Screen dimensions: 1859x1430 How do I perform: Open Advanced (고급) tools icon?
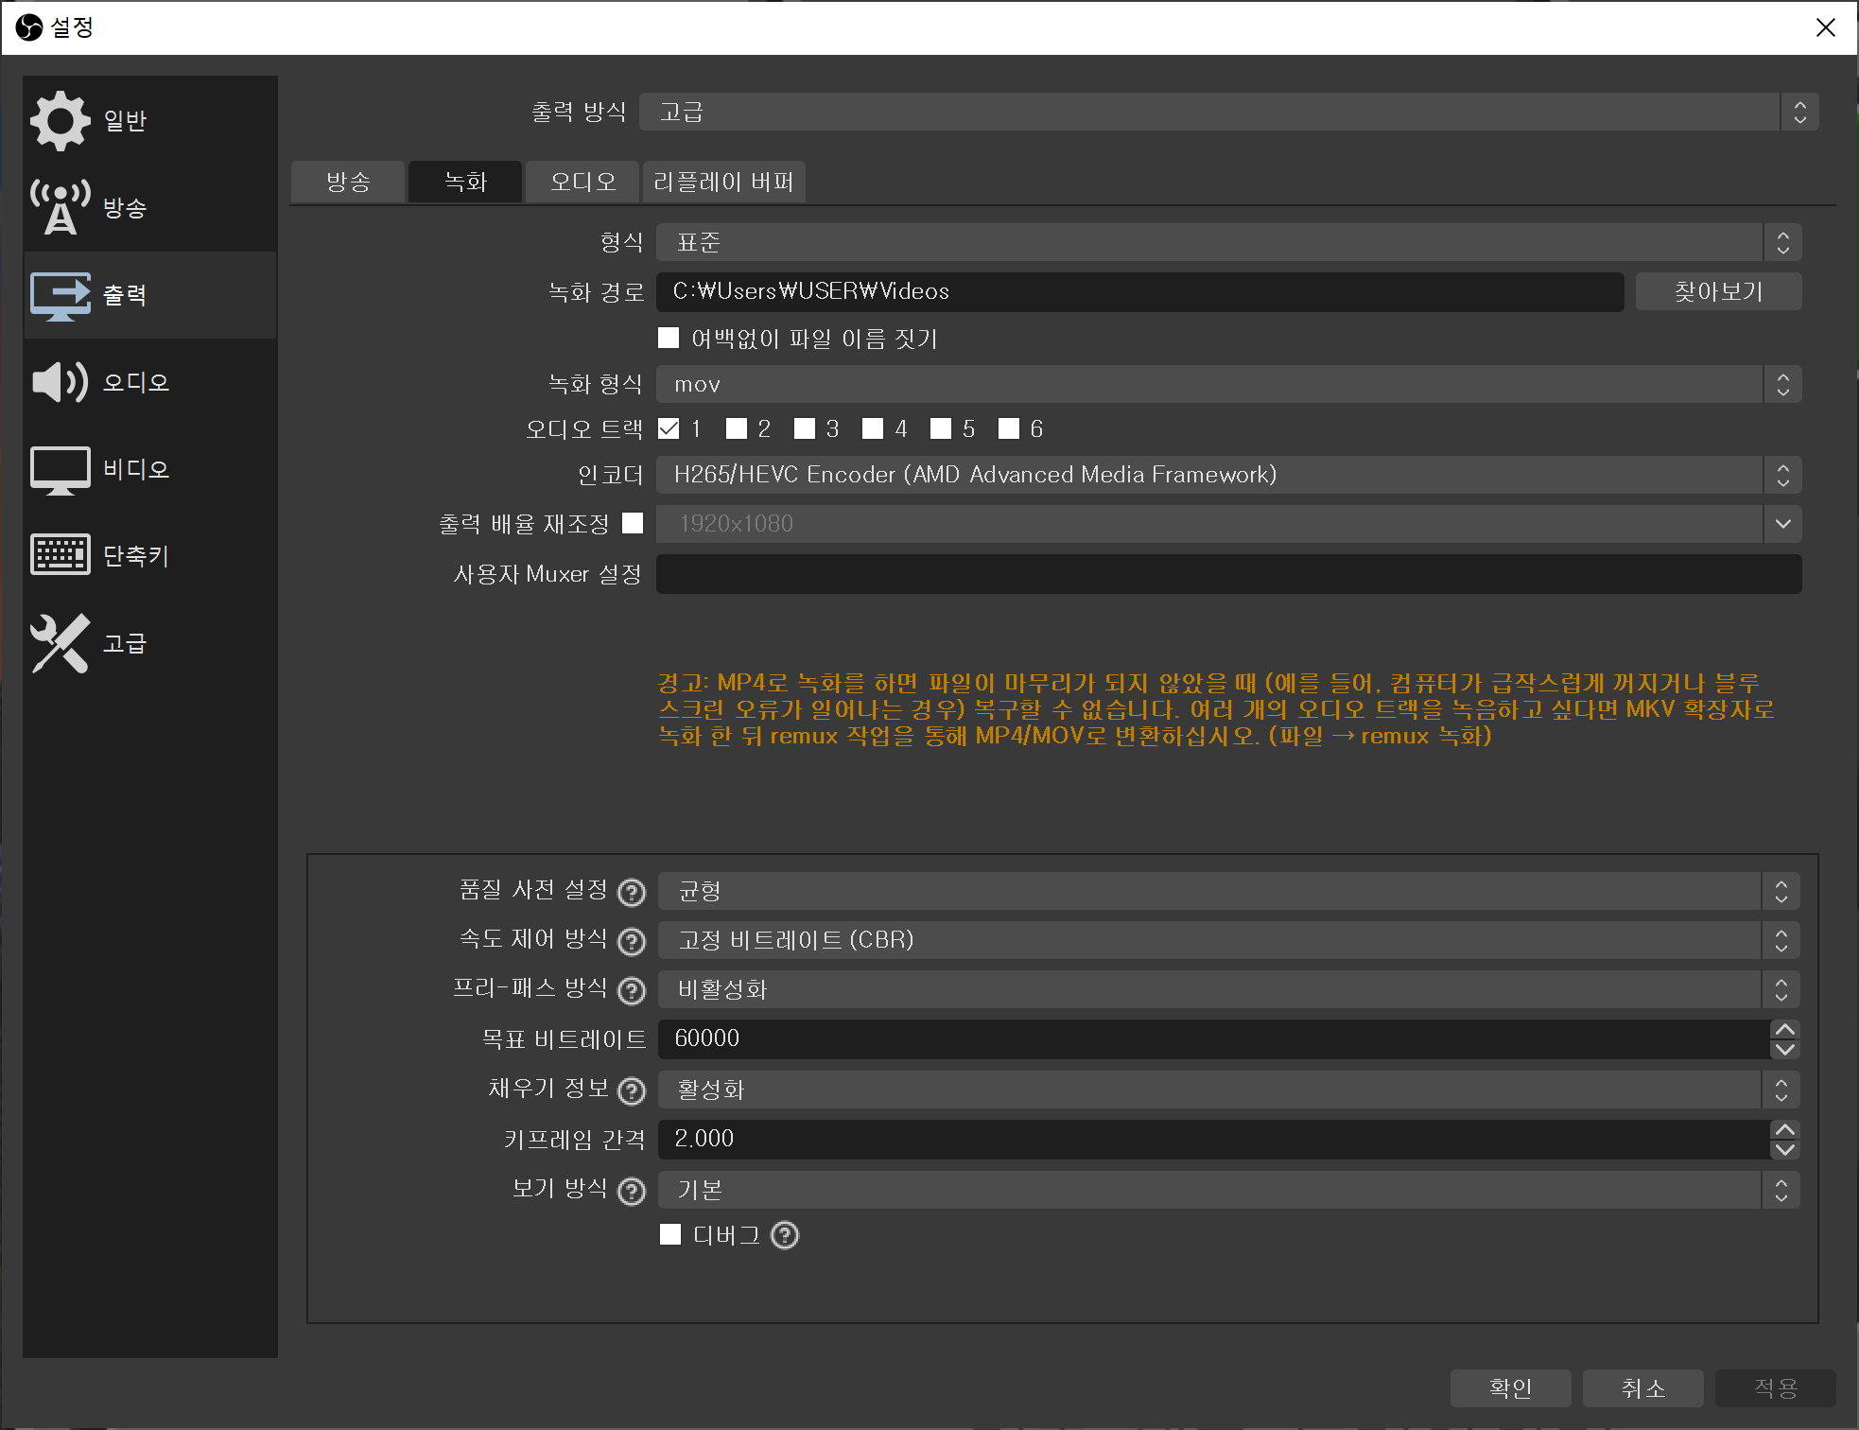(61, 643)
